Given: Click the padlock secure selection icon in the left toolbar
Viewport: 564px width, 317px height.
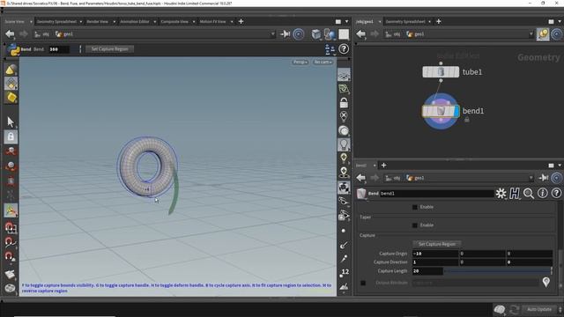Looking at the screenshot, I should tap(11, 137).
